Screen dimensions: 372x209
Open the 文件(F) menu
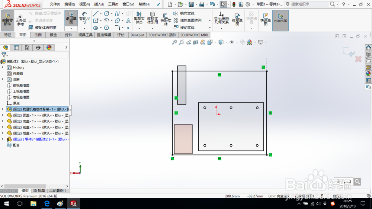click(x=55, y=4)
